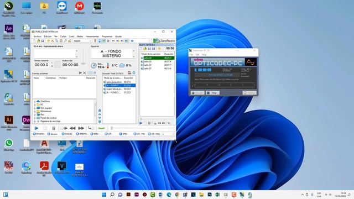
Task: Click the red thermometer temperature icon
Action: click(x=108, y=65)
